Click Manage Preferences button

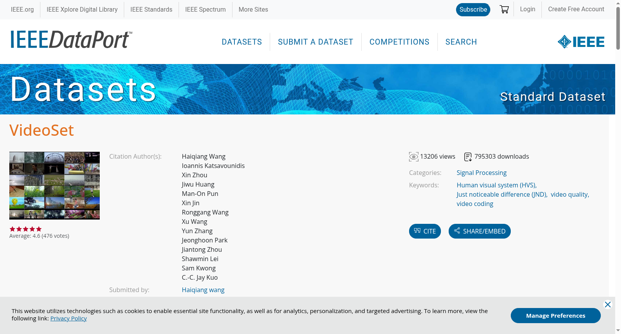(x=555, y=315)
